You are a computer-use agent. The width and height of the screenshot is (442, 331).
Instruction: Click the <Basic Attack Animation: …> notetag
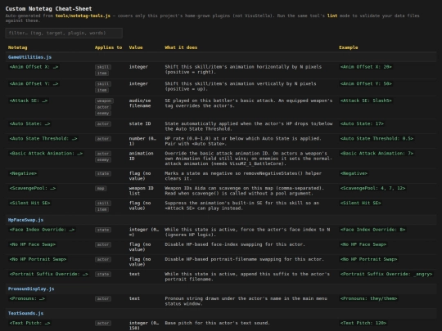pyautogui.click(x=46, y=154)
